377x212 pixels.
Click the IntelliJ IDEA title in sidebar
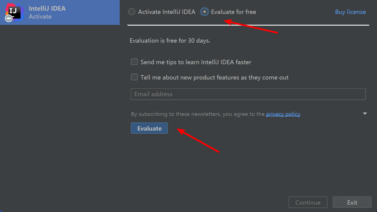click(x=47, y=8)
